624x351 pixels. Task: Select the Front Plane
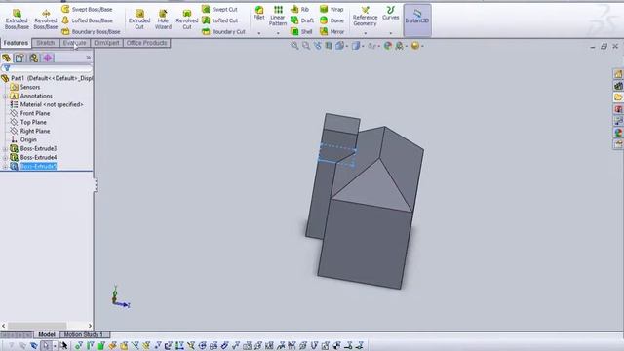click(x=30, y=113)
